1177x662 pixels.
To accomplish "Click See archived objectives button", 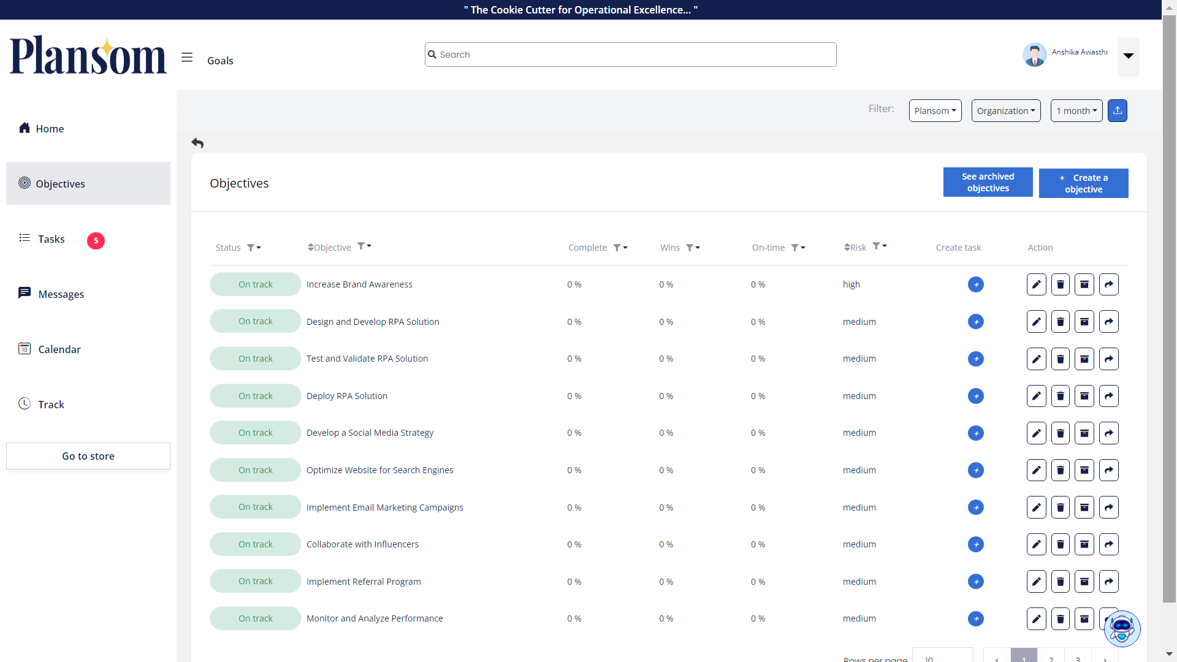I will point(988,183).
